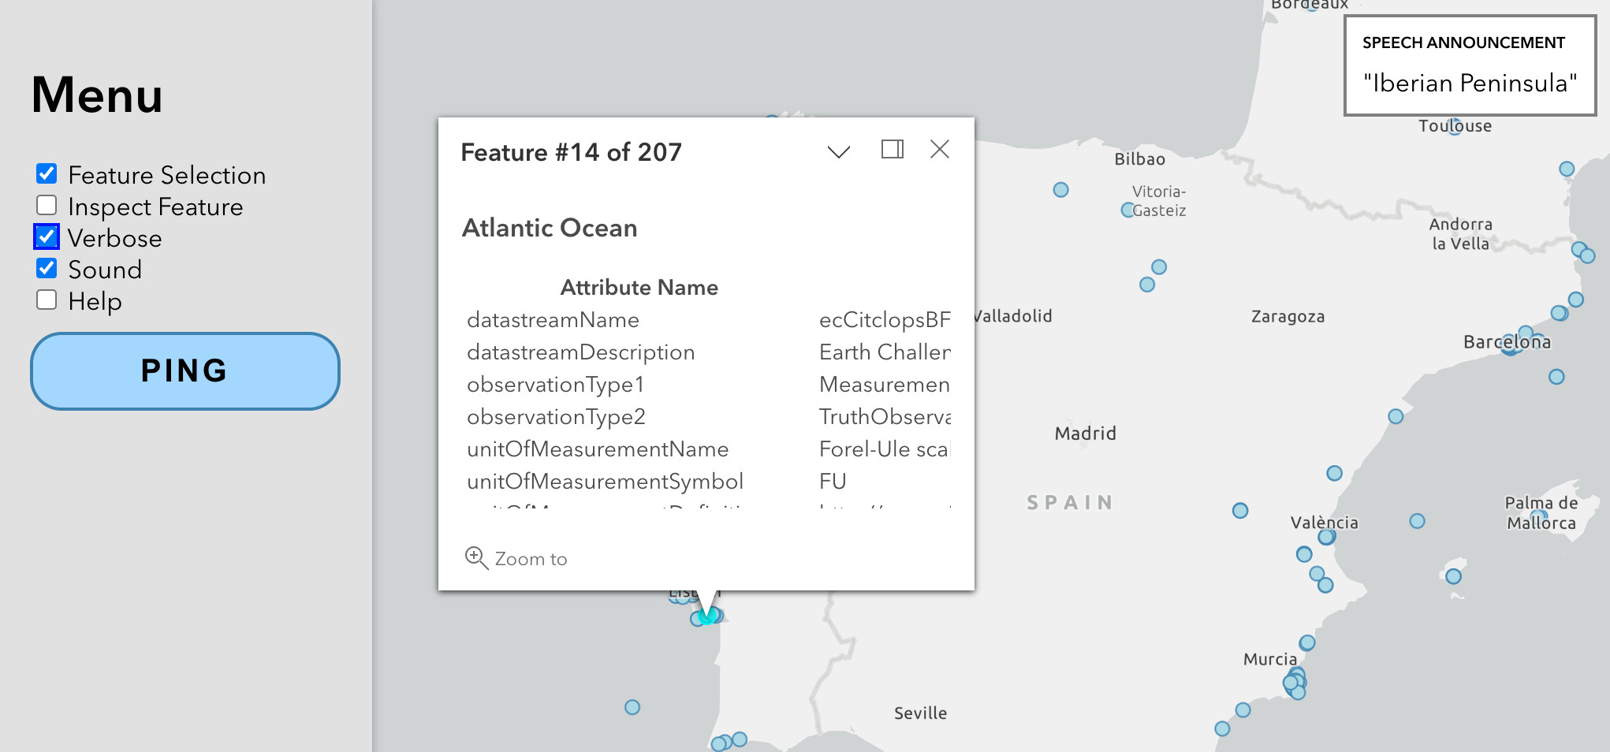Click the Feature #14 of 207 heading
The height and width of the screenshot is (752, 1610).
click(x=571, y=152)
